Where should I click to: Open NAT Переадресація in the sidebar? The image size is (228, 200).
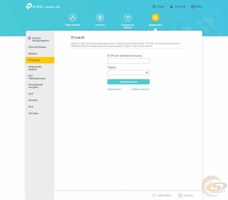37,77
